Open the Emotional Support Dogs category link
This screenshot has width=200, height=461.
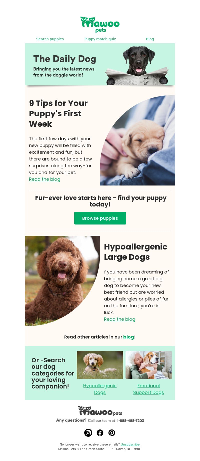coord(148,389)
